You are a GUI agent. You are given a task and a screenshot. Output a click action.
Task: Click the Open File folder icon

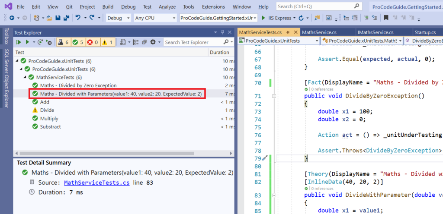pos(50,18)
